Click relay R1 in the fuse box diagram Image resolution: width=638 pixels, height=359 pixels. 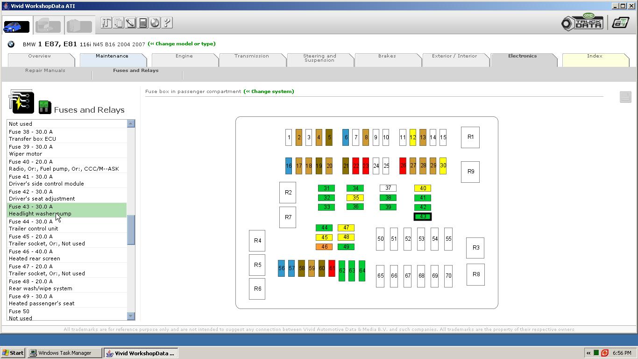pos(470,137)
